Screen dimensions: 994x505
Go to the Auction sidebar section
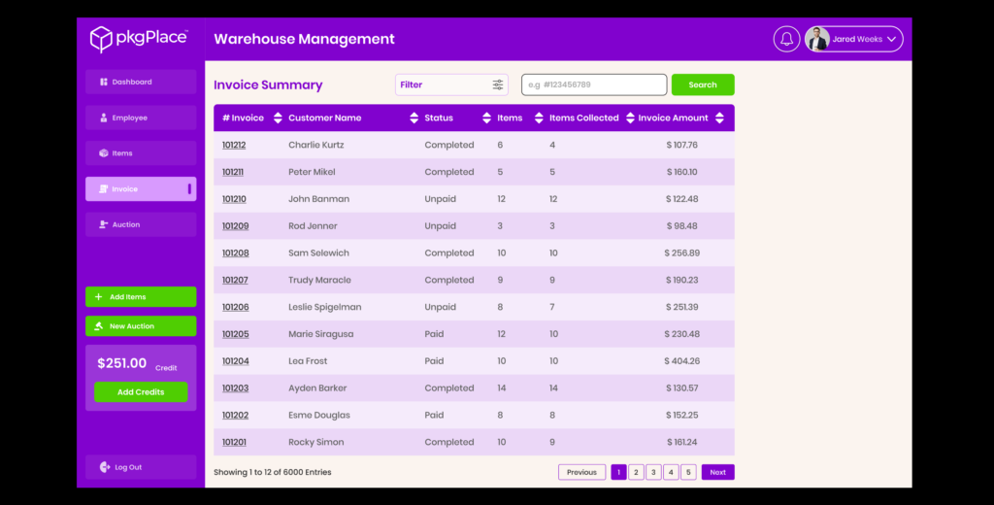(141, 225)
